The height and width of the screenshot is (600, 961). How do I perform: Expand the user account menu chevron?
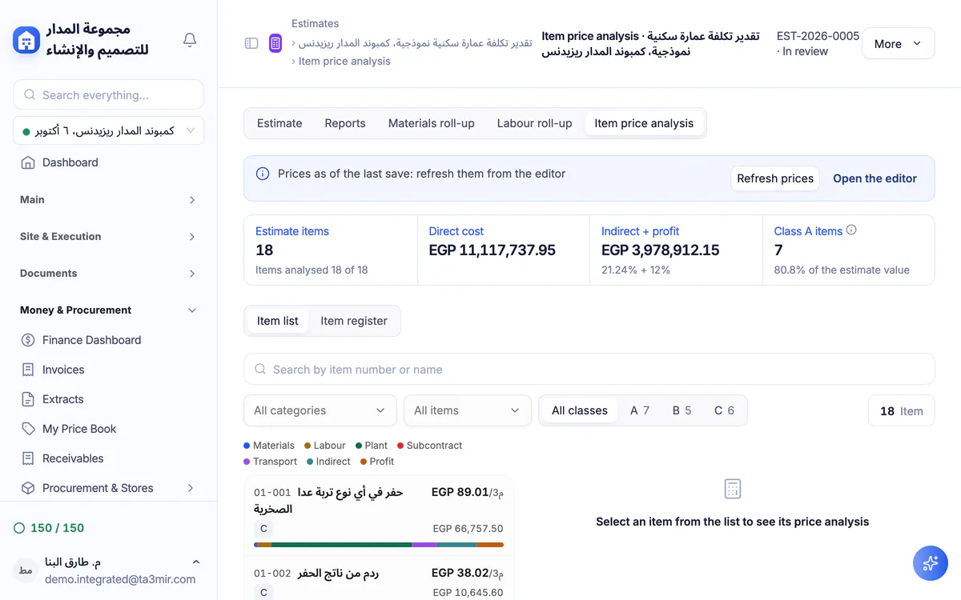pyautogui.click(x=196, y=562)
